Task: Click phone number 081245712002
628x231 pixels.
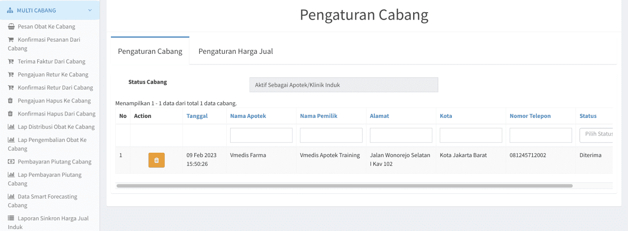Action: click(x=528, y=155)
